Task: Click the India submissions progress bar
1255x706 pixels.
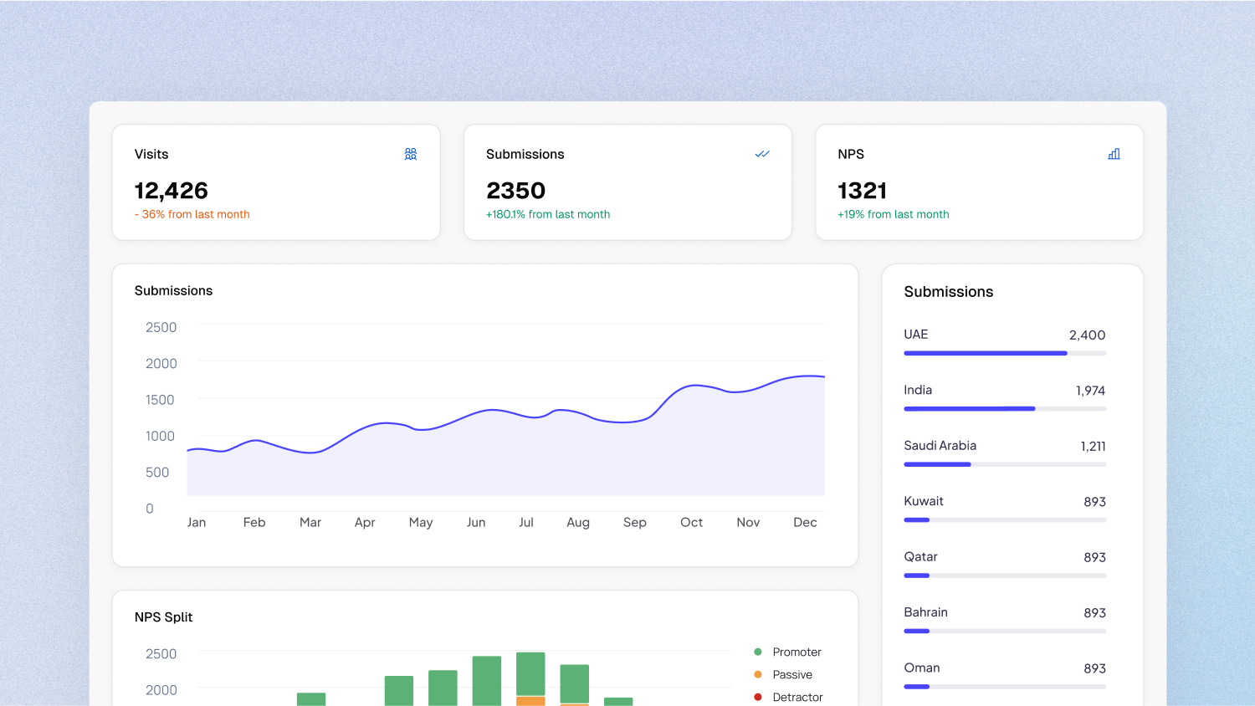Action: (1004, 409)
